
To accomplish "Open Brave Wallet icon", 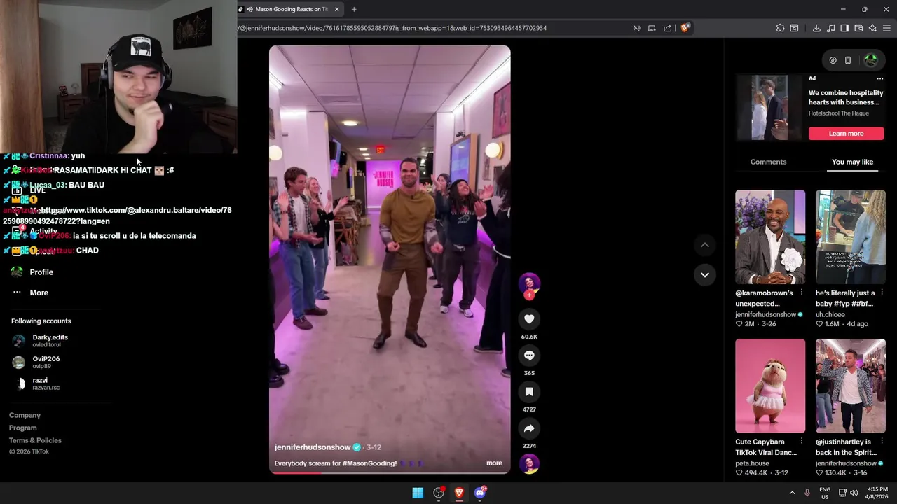I will pos(858,28).
